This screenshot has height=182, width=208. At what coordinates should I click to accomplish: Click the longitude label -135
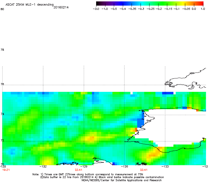point(3,166)
